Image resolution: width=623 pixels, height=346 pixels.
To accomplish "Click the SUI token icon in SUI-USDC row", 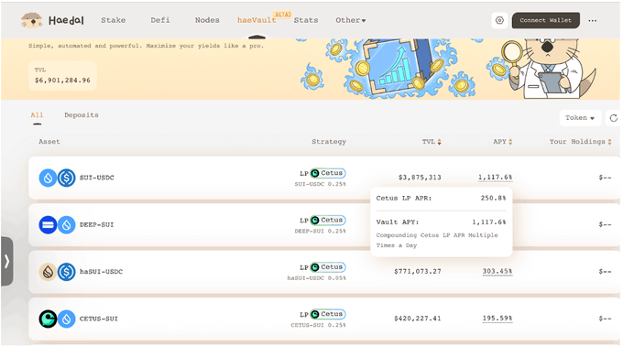I will point(48,178).
